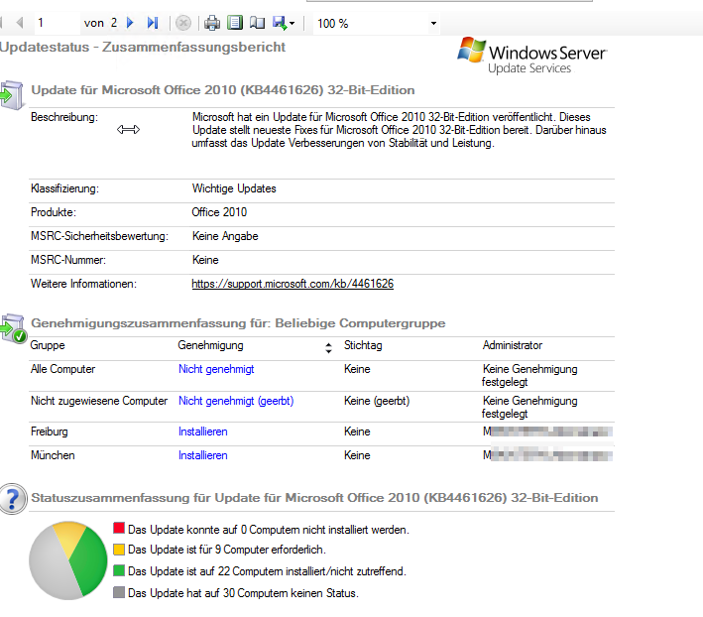
Task: Open the 100 % zoom dropdown
Action: (x=433, y=24)
